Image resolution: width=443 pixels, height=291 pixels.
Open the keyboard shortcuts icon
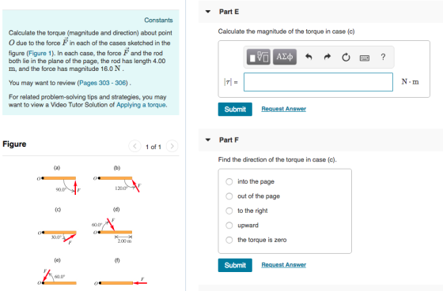click(x=365, y=58)
